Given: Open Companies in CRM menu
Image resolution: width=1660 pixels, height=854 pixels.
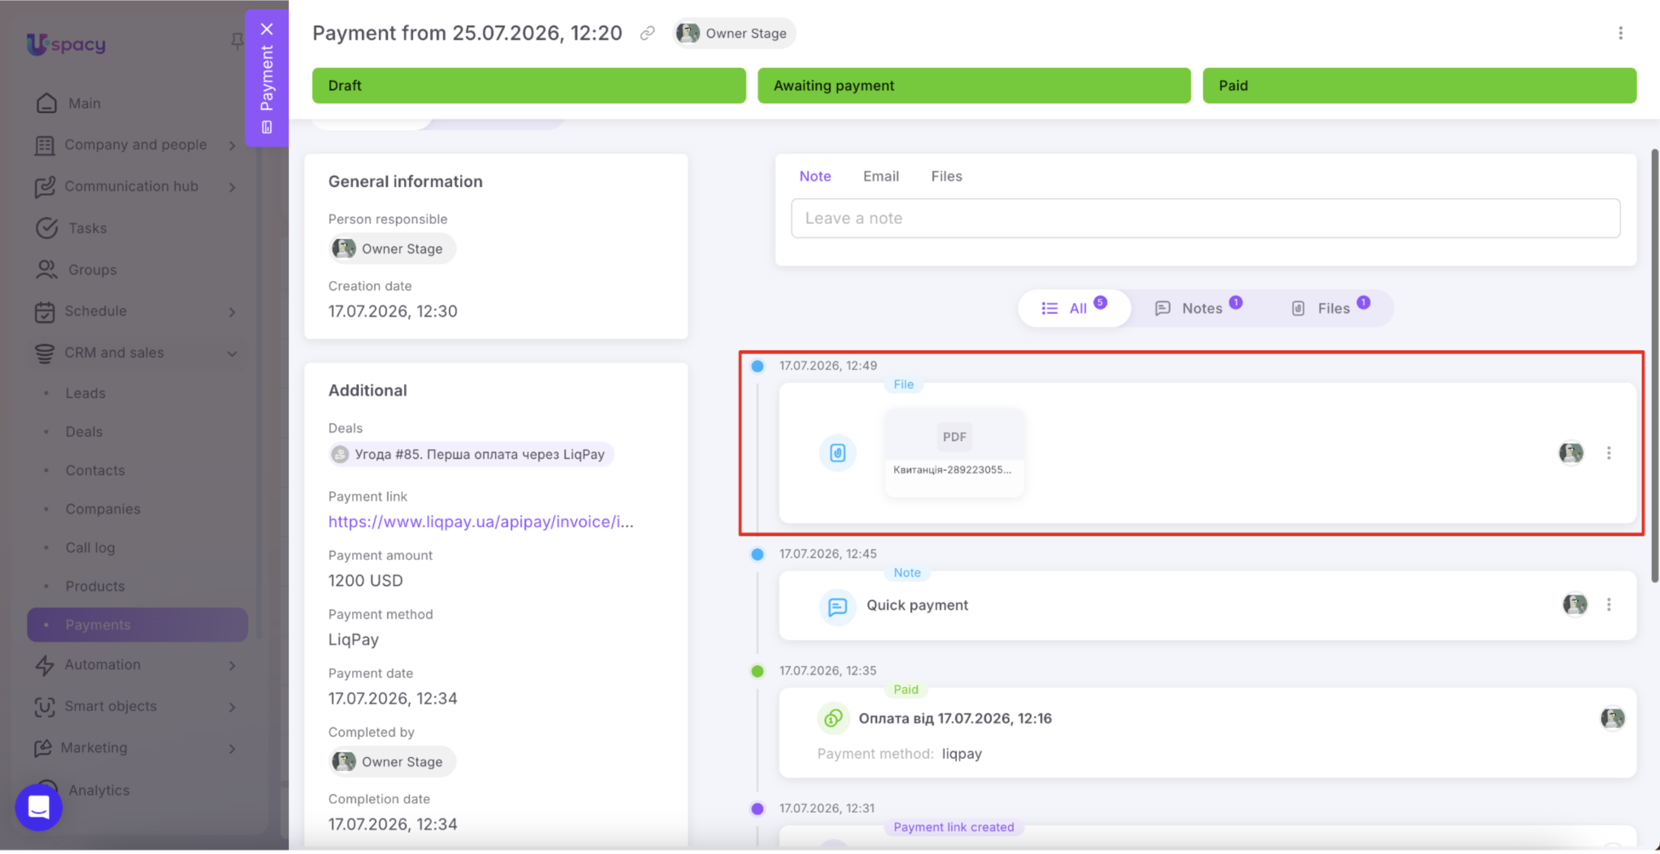Looking at the screenshot, I should pos(102,509).
